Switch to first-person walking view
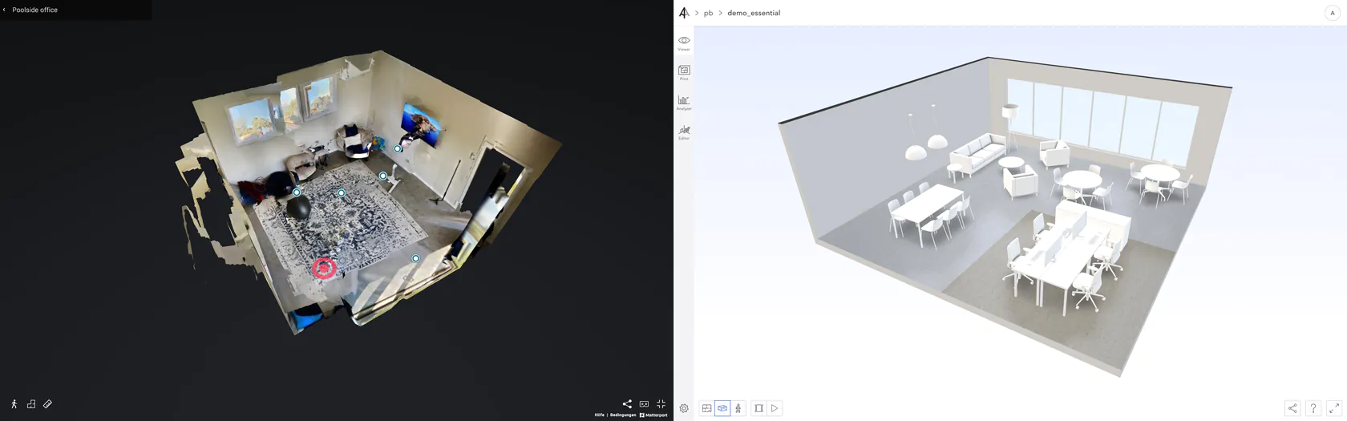 click(738, 408)
